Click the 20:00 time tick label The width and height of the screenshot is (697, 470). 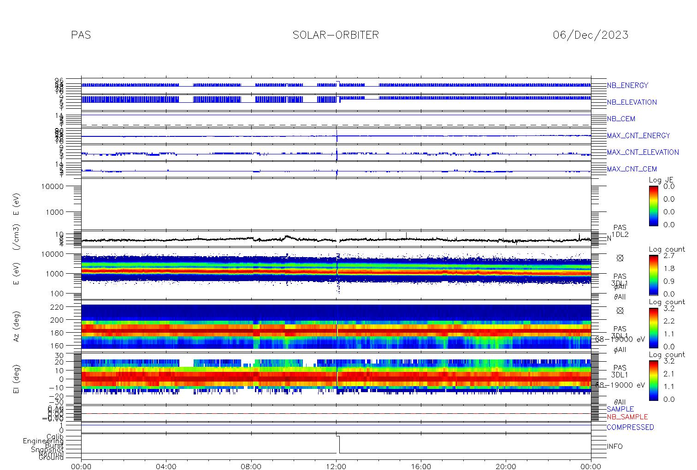[506, 466]
